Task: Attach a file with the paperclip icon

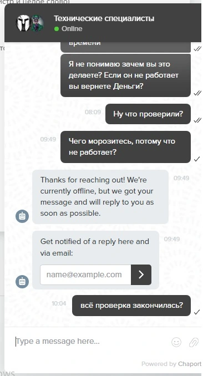Action: 194,342
